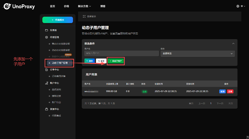Open 账户中心 in the sidebar
This screenshot has width=249, height=139.
point(54,83)
